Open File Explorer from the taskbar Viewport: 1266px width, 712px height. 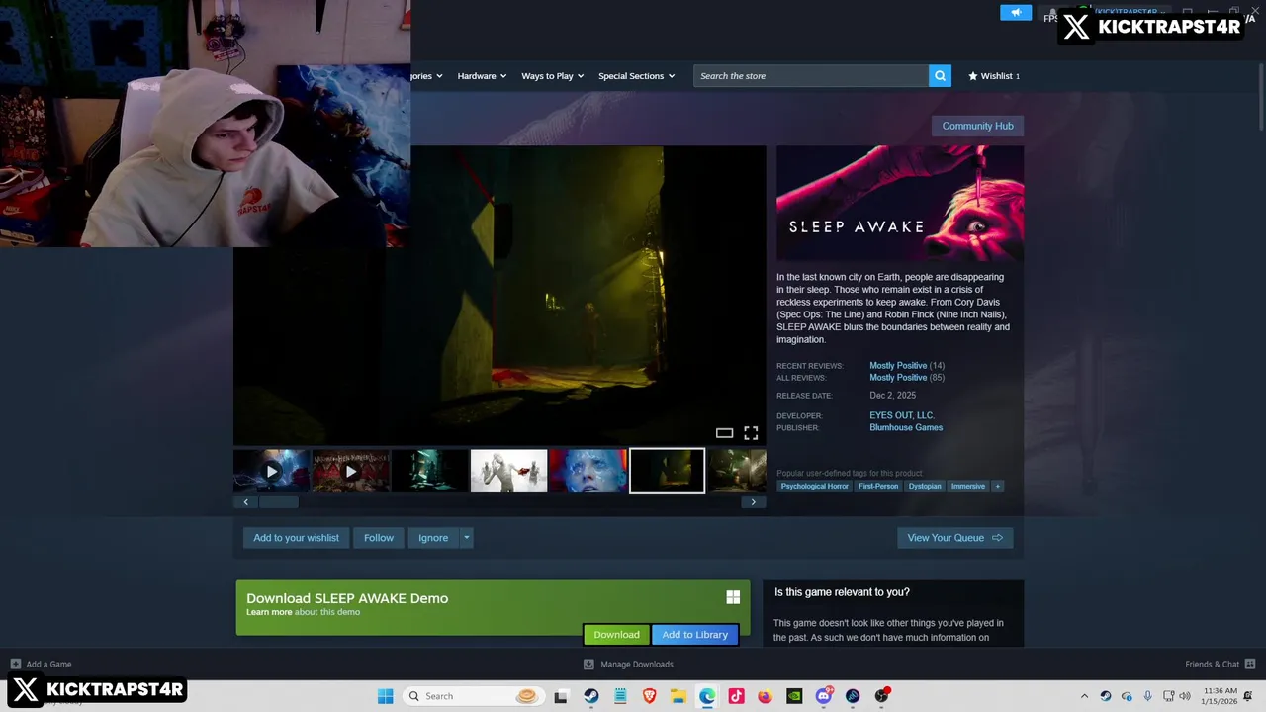point(678,696)
